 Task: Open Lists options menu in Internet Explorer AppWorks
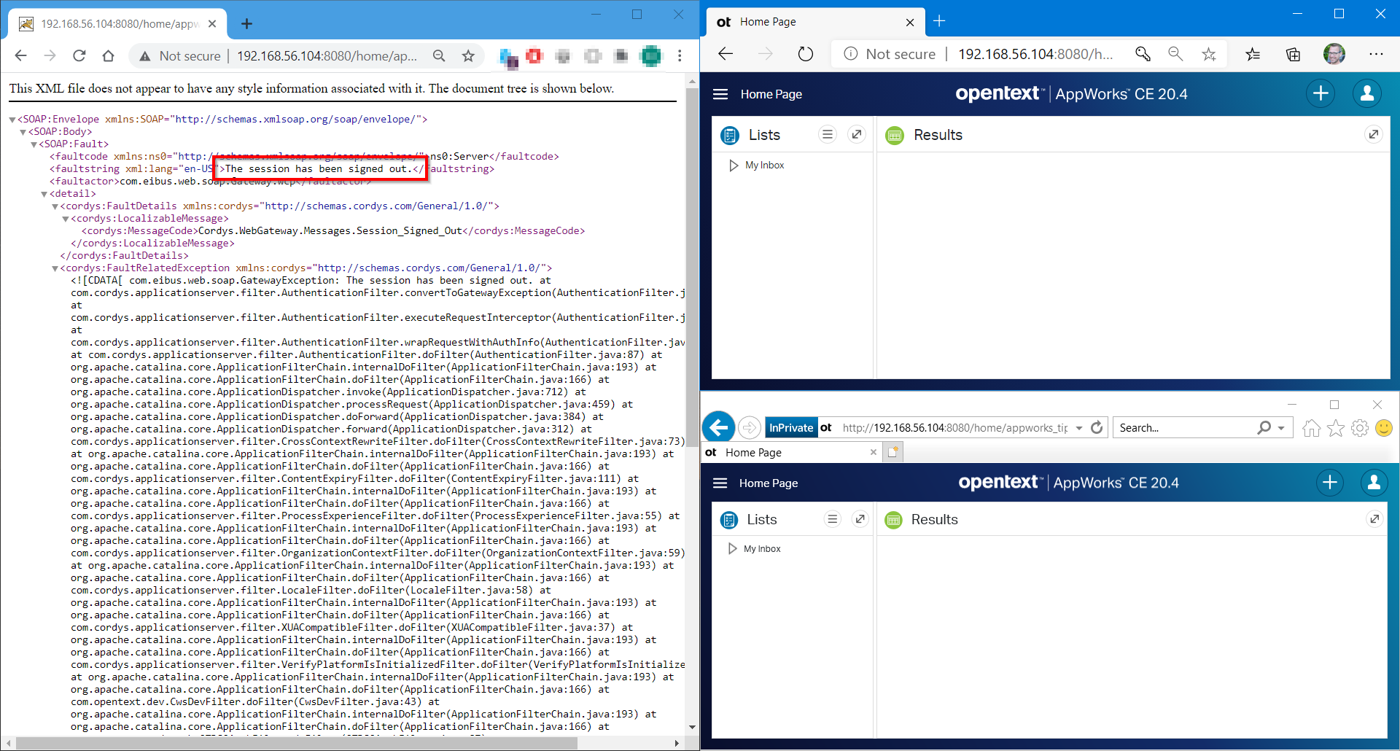click(832, 519)
